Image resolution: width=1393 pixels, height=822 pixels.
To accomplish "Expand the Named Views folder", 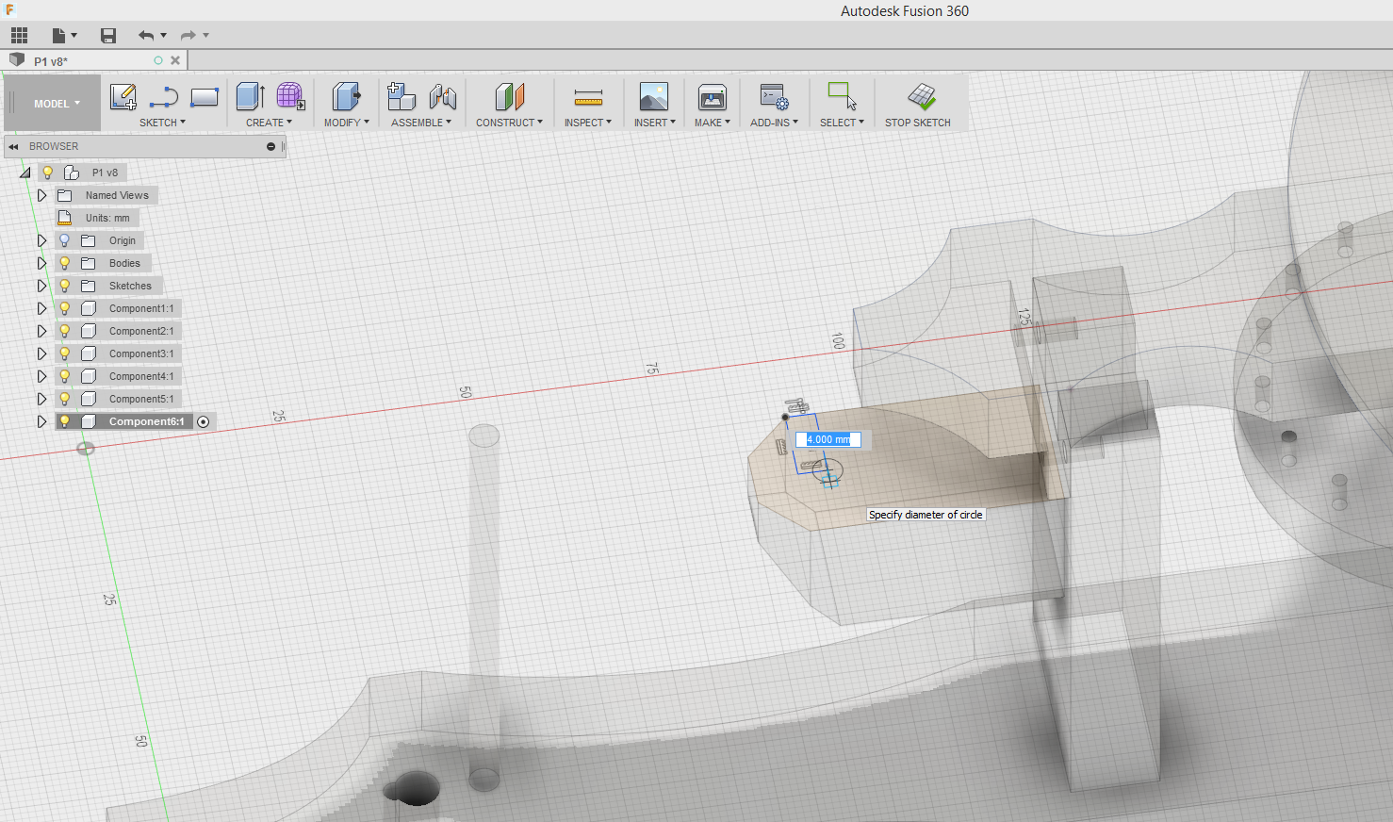I will point(41,195).
